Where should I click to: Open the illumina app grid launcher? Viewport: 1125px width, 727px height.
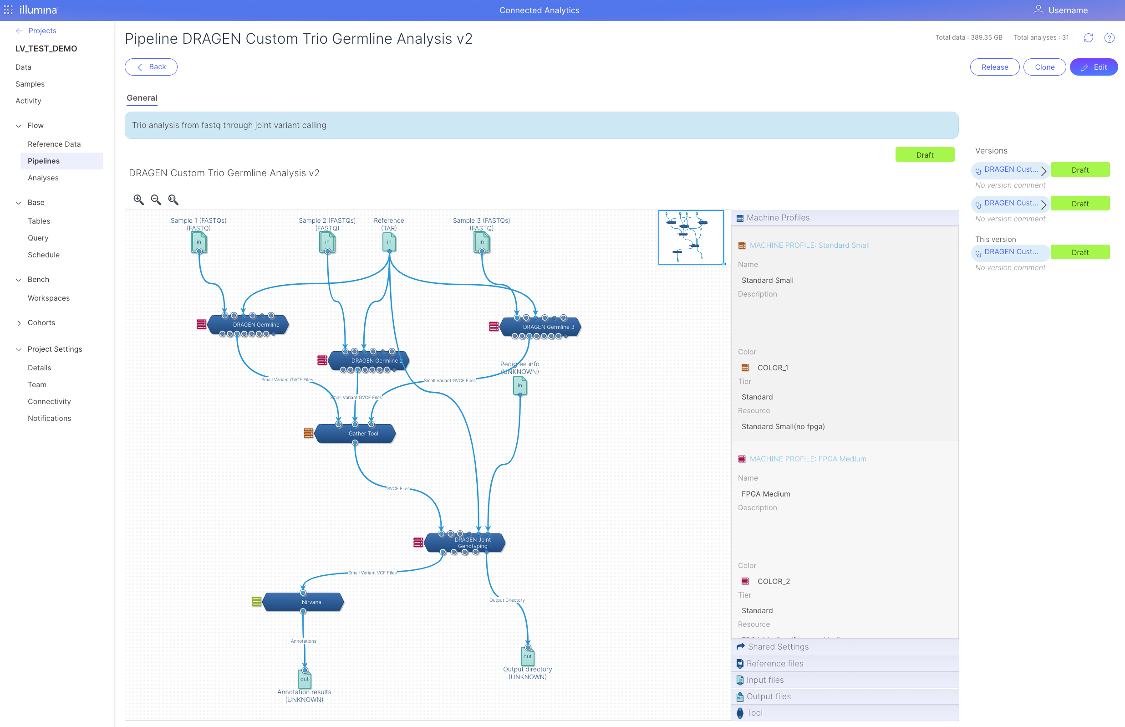pyautogui.click(x=8, y=10)
